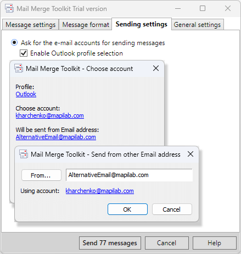Click the 'Profile:' label text
This screenshot has height=254, width=241.
25,87
